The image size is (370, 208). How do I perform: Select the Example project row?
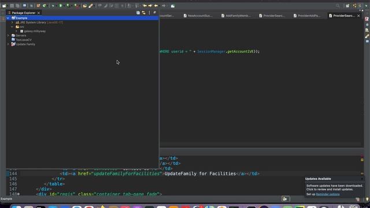[x=82, y=18]
